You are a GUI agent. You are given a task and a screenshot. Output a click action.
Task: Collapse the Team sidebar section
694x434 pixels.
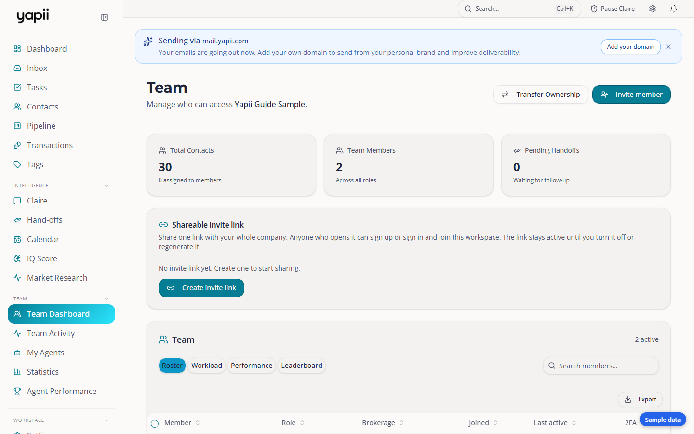click(107, 299)
